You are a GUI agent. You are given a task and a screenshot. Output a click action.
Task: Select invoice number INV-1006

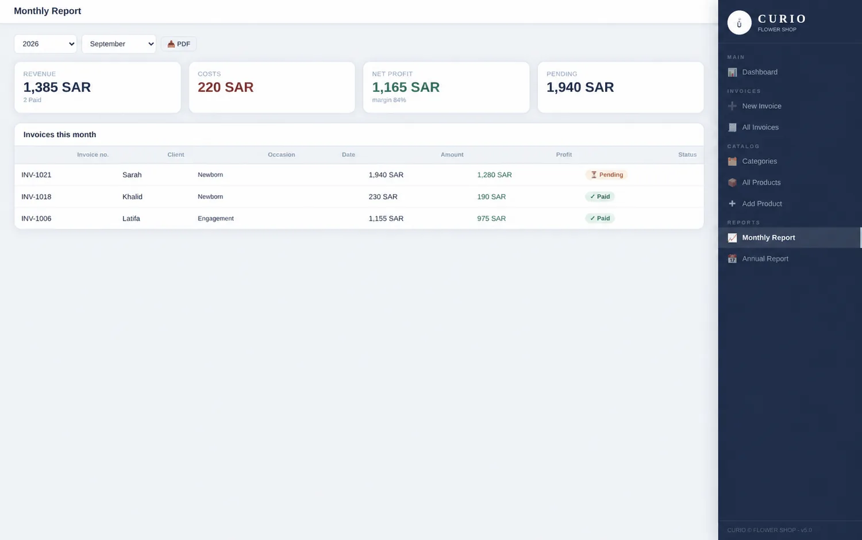[x=36, y=218]
